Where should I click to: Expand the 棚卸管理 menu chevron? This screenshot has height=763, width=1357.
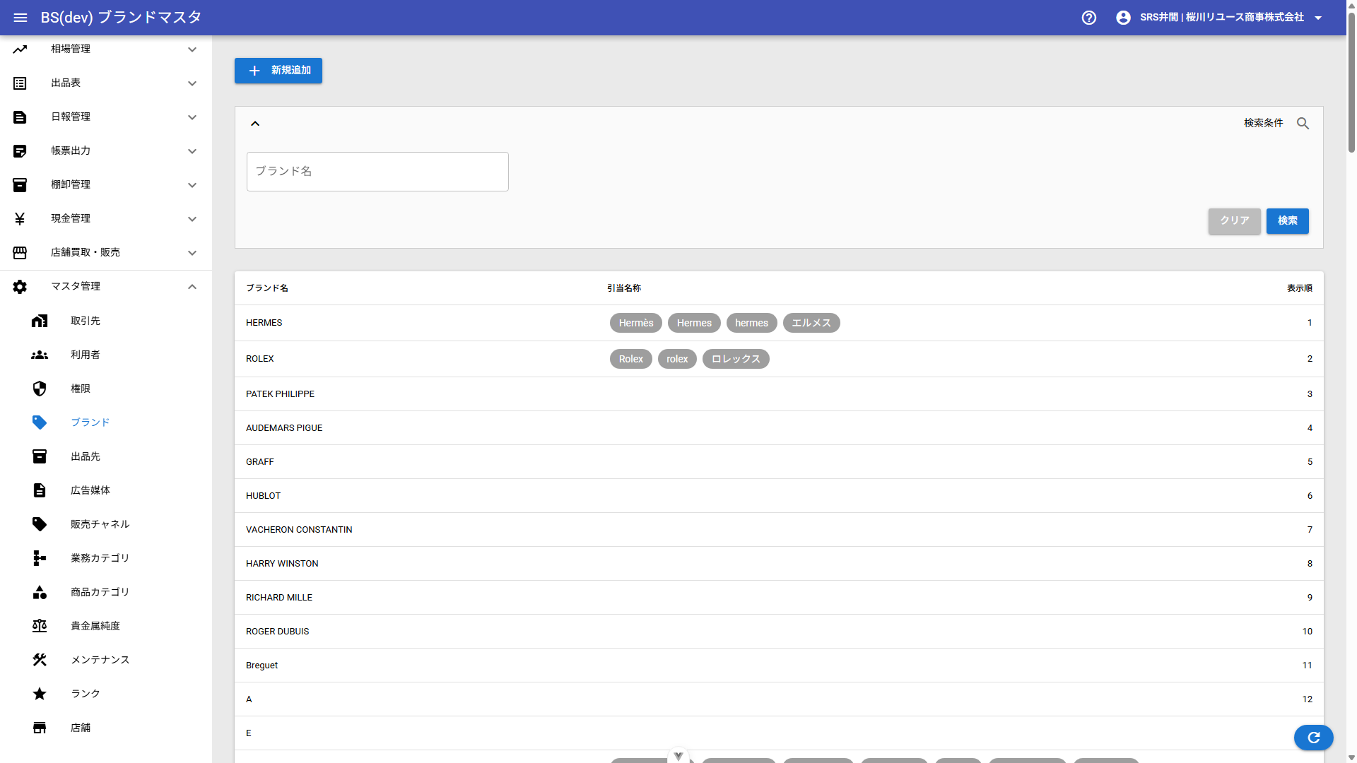pos(192,185)
